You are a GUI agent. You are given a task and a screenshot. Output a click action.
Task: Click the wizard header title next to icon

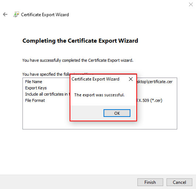pyautogui.click(x=45, y=15)
